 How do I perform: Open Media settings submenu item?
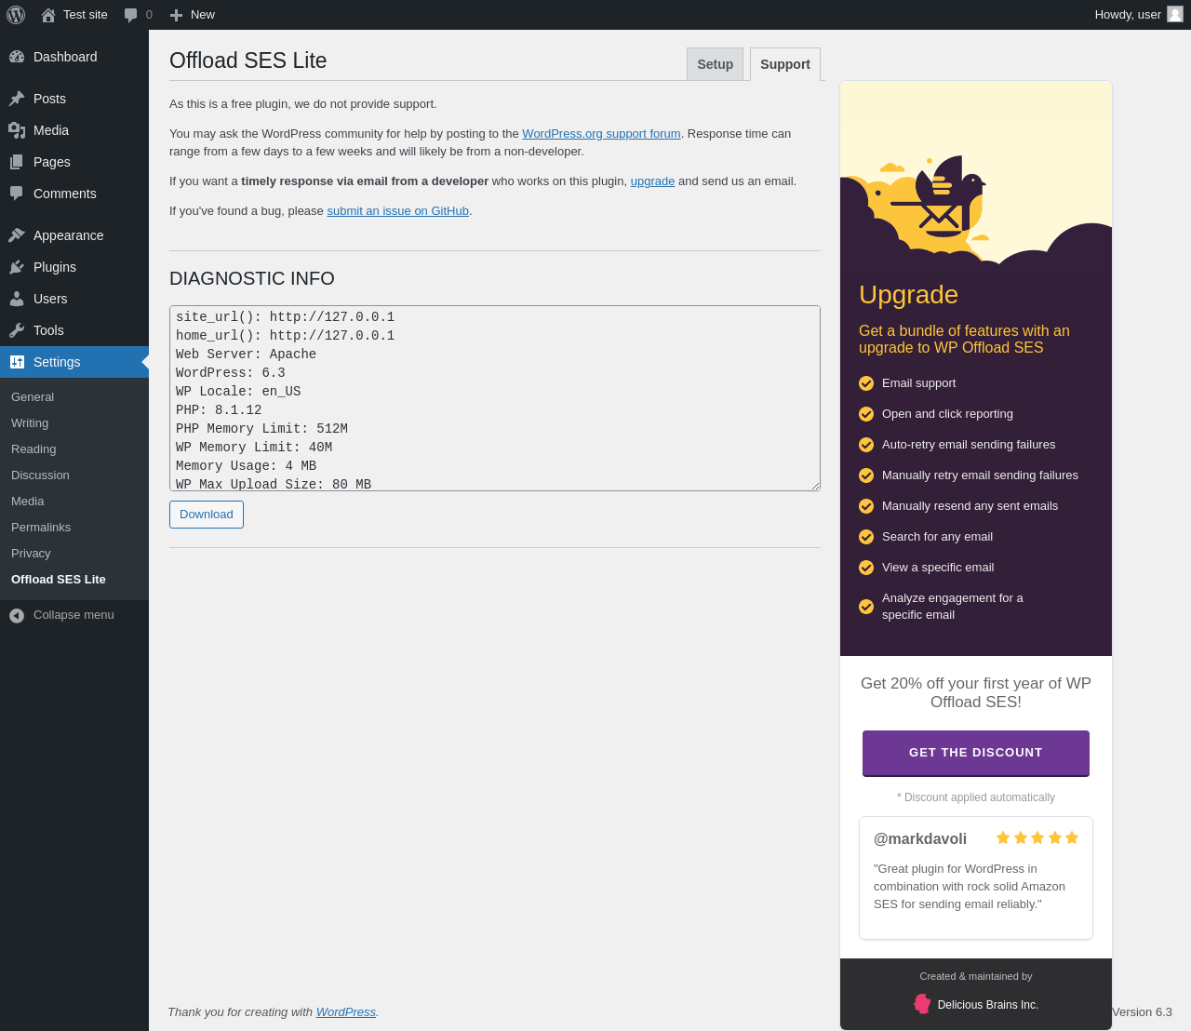[28, 501]
